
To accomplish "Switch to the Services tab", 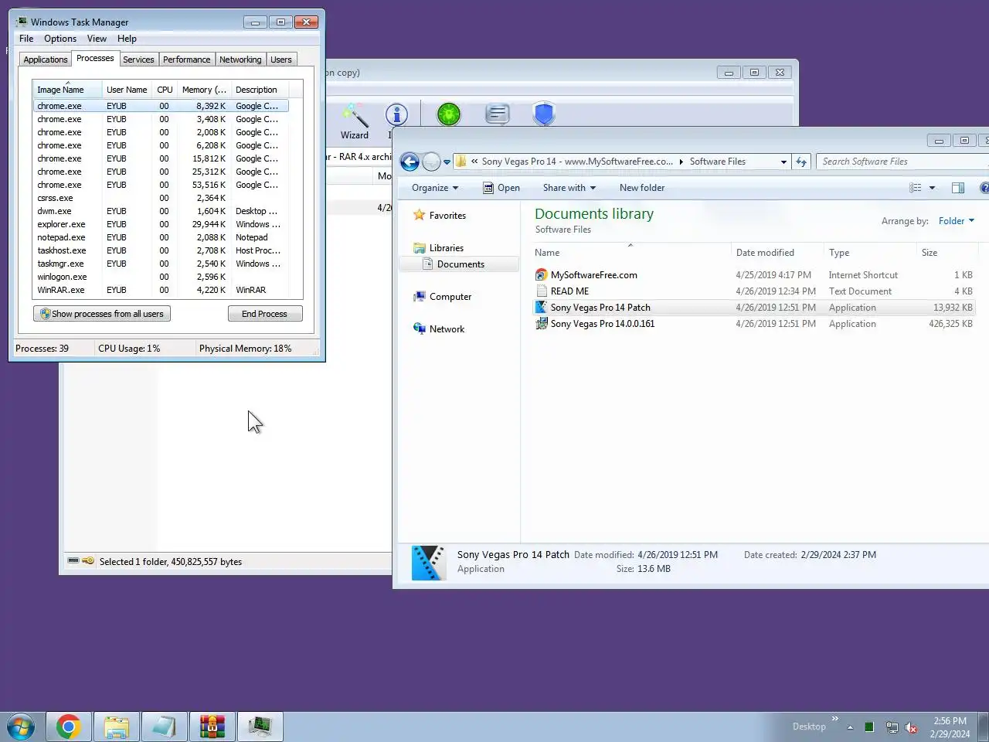I will click(138, 60).
